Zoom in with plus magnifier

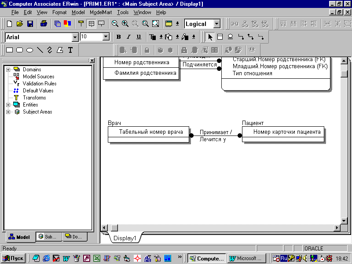coord(125,24)
